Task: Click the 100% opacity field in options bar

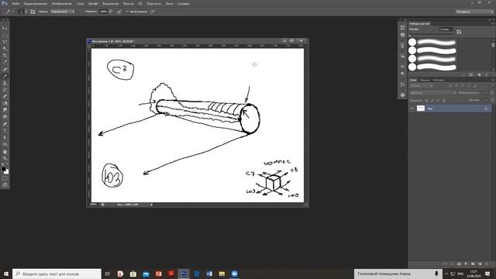Action: [x=103, y=12]
